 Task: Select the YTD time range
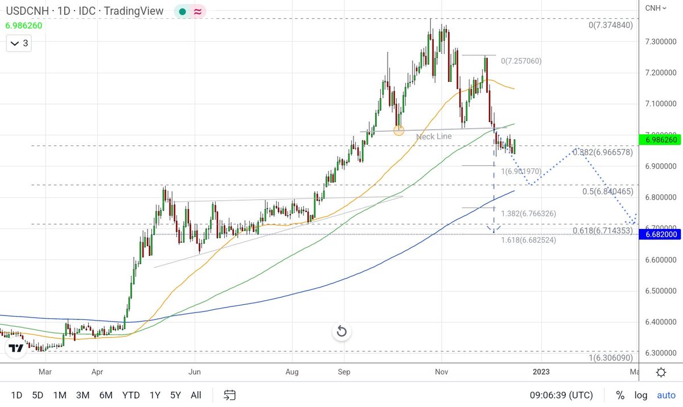tap(131, 395)
